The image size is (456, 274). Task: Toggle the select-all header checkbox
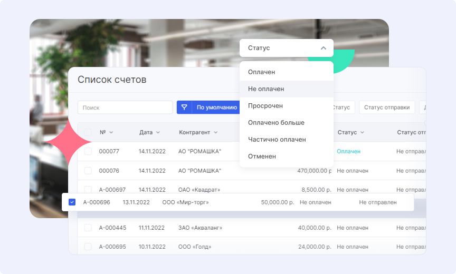(x=88, y=132)
